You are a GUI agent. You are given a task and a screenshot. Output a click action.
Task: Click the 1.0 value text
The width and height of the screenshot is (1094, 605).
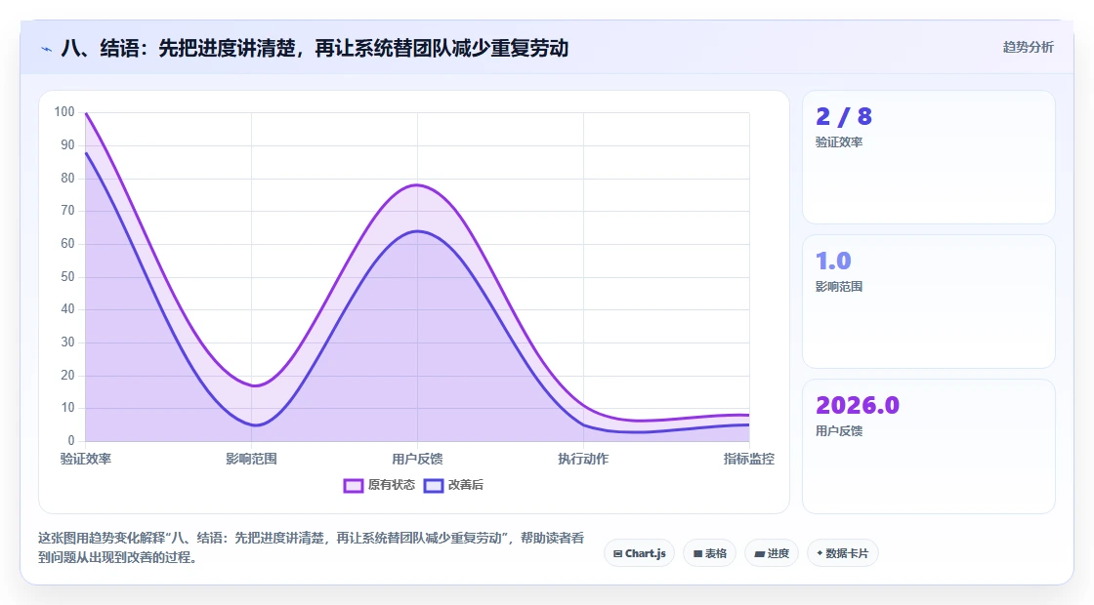click(x=833, y=262)
